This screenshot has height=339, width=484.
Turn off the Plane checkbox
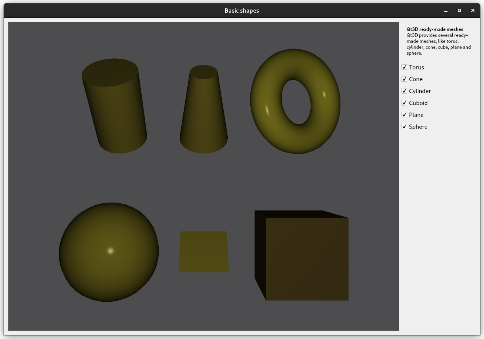pyautogui.click(x=404, y=115)
